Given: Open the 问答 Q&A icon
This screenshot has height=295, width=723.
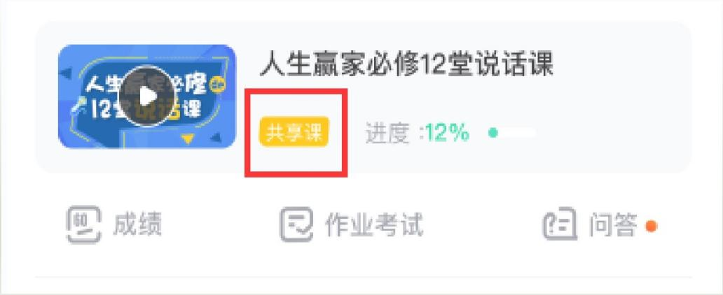Looking at the screenshot, I should (x=560, y=224).
